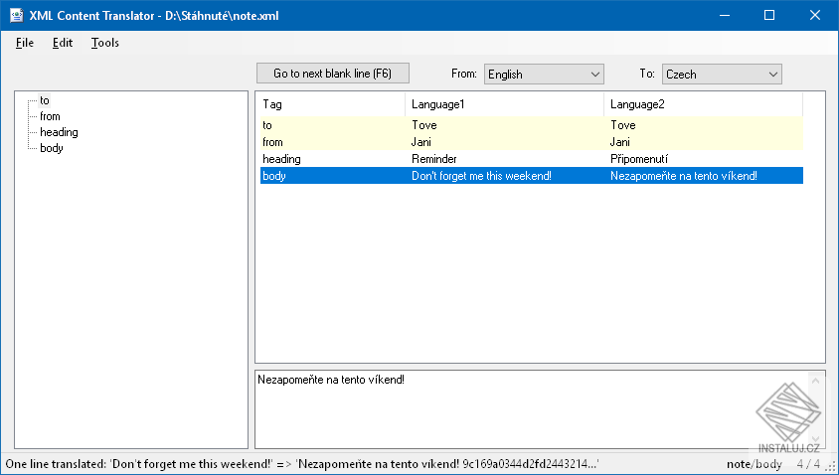Click scroll up arrow in translation box
Screen dimensions: 839x475
coord(815,381)
